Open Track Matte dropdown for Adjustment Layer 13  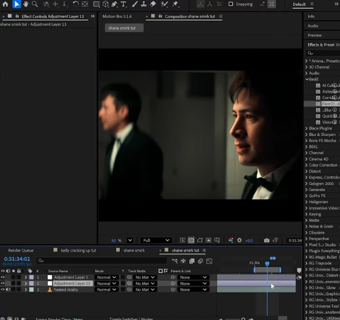click(x=145, y=284)
